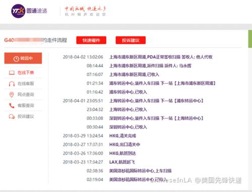The width and height of the screenshot is (252, 192).
Task: Open 客服查询 sidebar link
Action: pos(23,105)
